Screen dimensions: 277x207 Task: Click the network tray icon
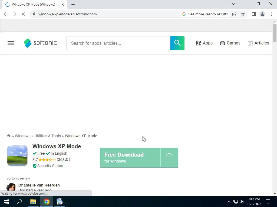pos(236,202)
